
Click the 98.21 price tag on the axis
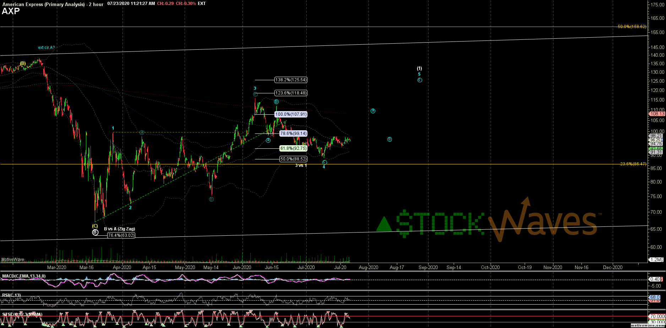pyautogui.click(x=656, y=136)
